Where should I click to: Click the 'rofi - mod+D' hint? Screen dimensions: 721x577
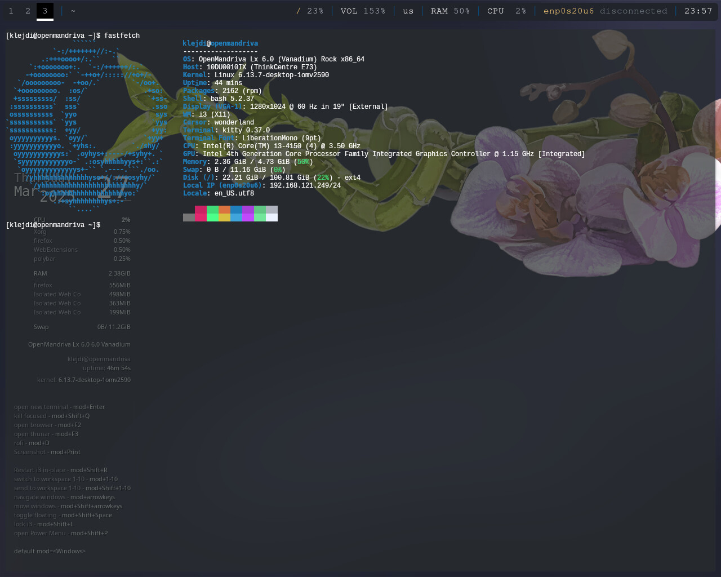32,443
